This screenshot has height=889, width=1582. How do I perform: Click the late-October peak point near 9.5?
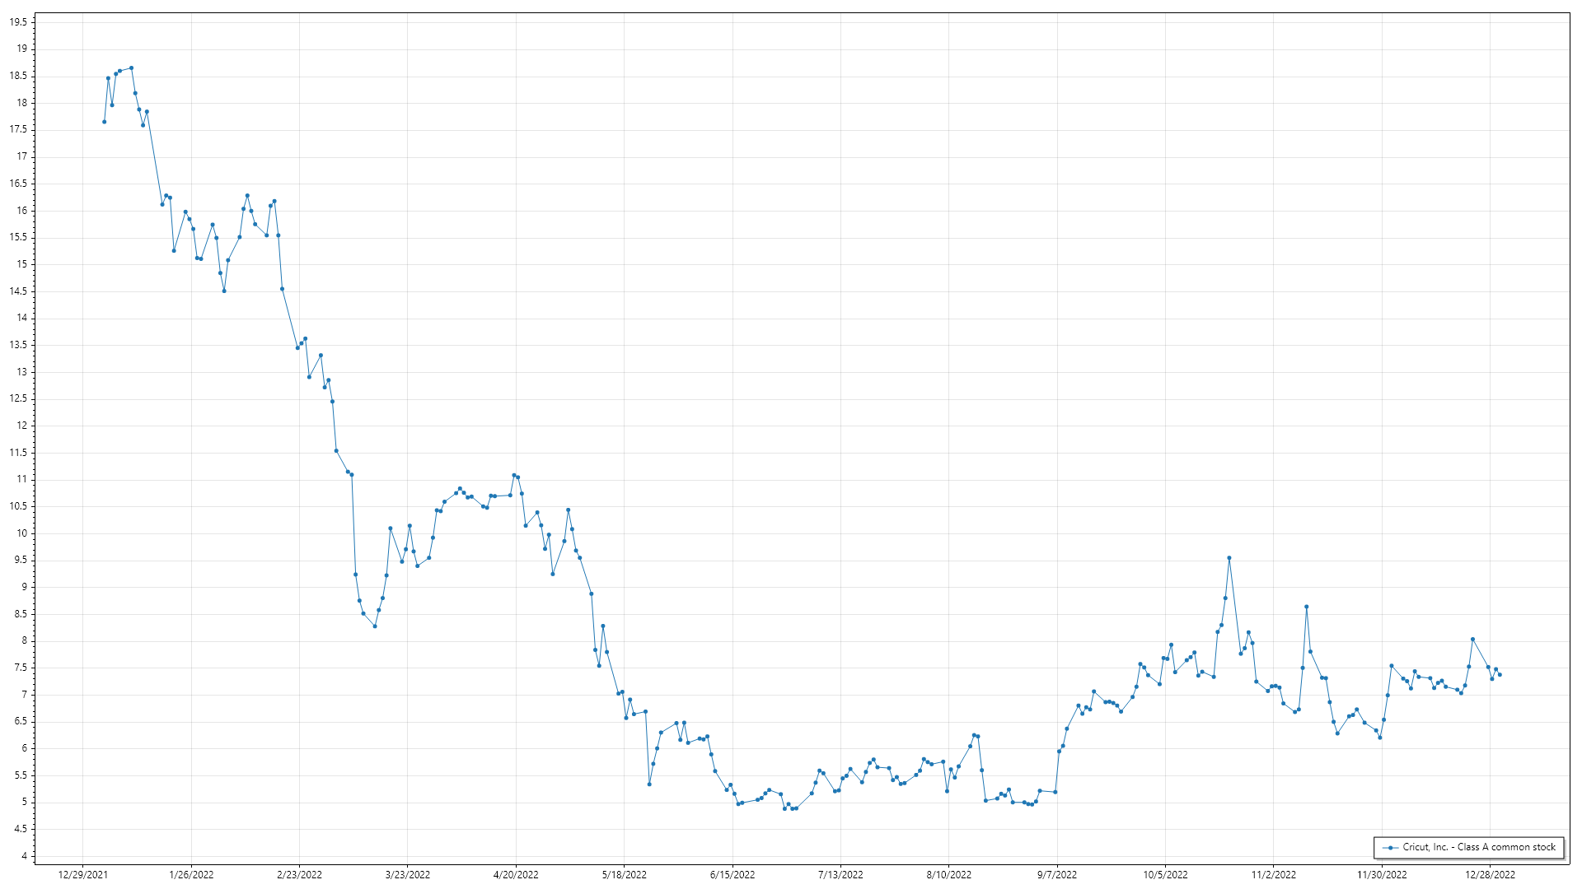pos(1229,558)
